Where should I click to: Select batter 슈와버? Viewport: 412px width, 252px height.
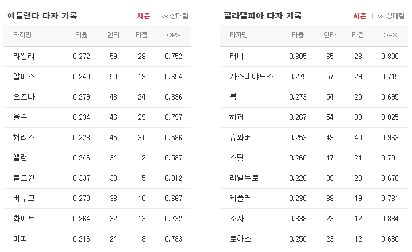(x=240, y=137)
